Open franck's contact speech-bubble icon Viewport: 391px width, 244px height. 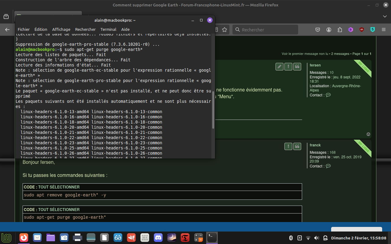tap(328, 166)
